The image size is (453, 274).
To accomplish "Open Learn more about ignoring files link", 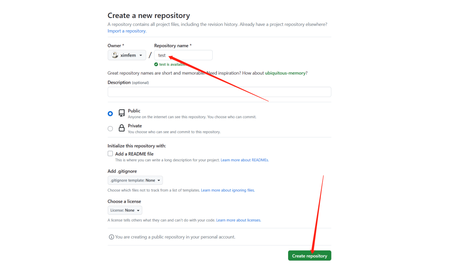I will [228, 190].
